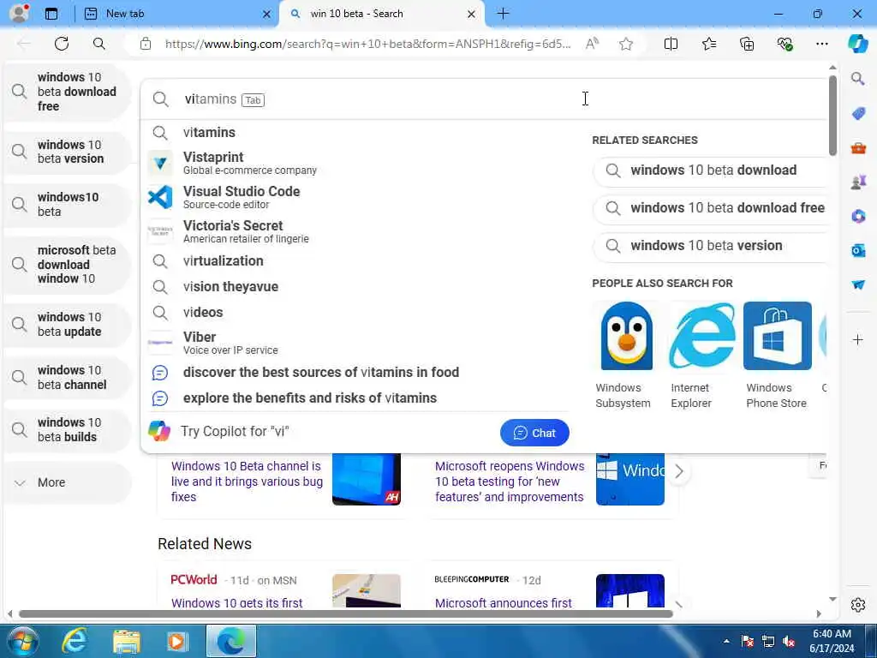
Task: Add a sidebar app with plus icon
Action: (858, 339)
